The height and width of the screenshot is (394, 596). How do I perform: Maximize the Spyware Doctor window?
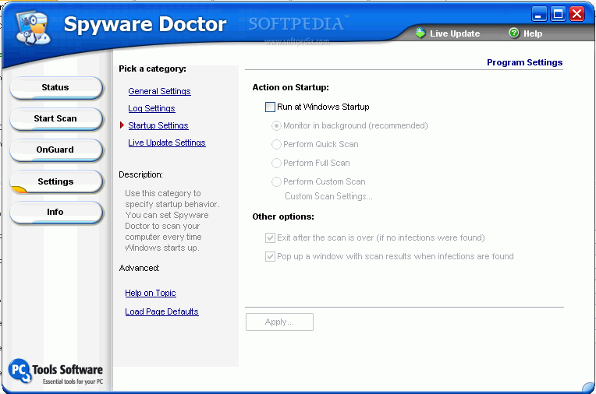558,15
